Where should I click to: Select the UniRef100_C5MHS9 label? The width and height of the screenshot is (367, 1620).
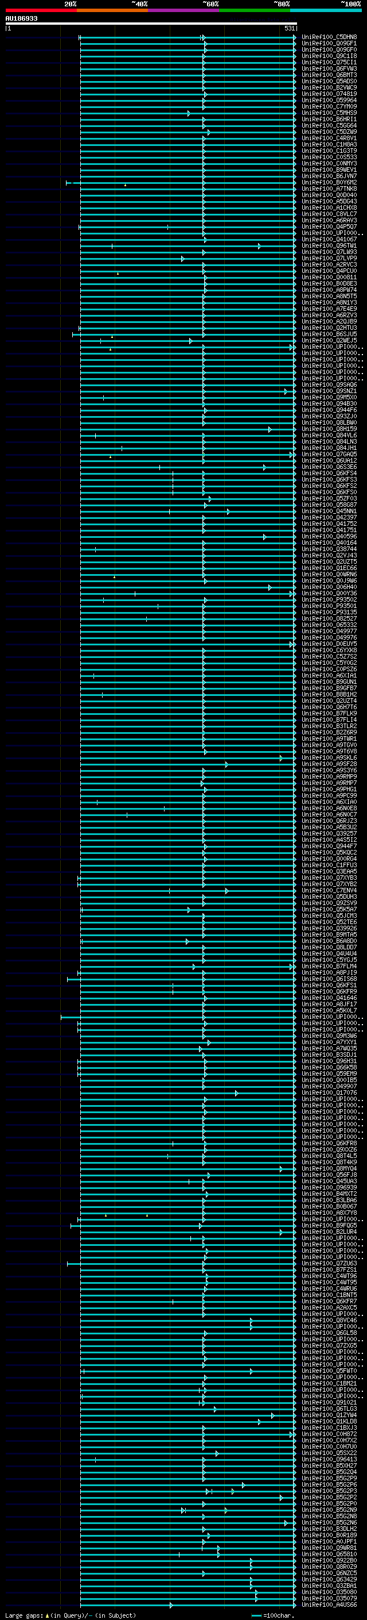coord(329,113)
